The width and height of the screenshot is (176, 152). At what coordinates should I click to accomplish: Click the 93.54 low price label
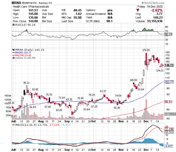pos(141,89)
